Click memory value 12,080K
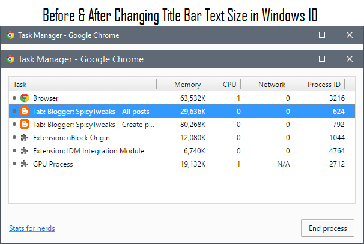Image resolution: width=364 pixels, height=244 pixels. click(x=193, y=138)
